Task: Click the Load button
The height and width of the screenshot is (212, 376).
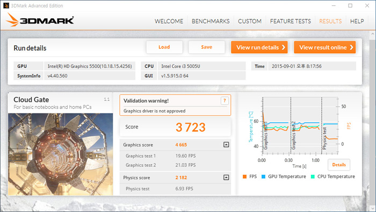Action: (164, 47)
